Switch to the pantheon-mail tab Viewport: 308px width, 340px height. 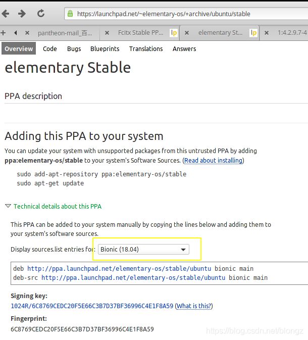point(65,33)
